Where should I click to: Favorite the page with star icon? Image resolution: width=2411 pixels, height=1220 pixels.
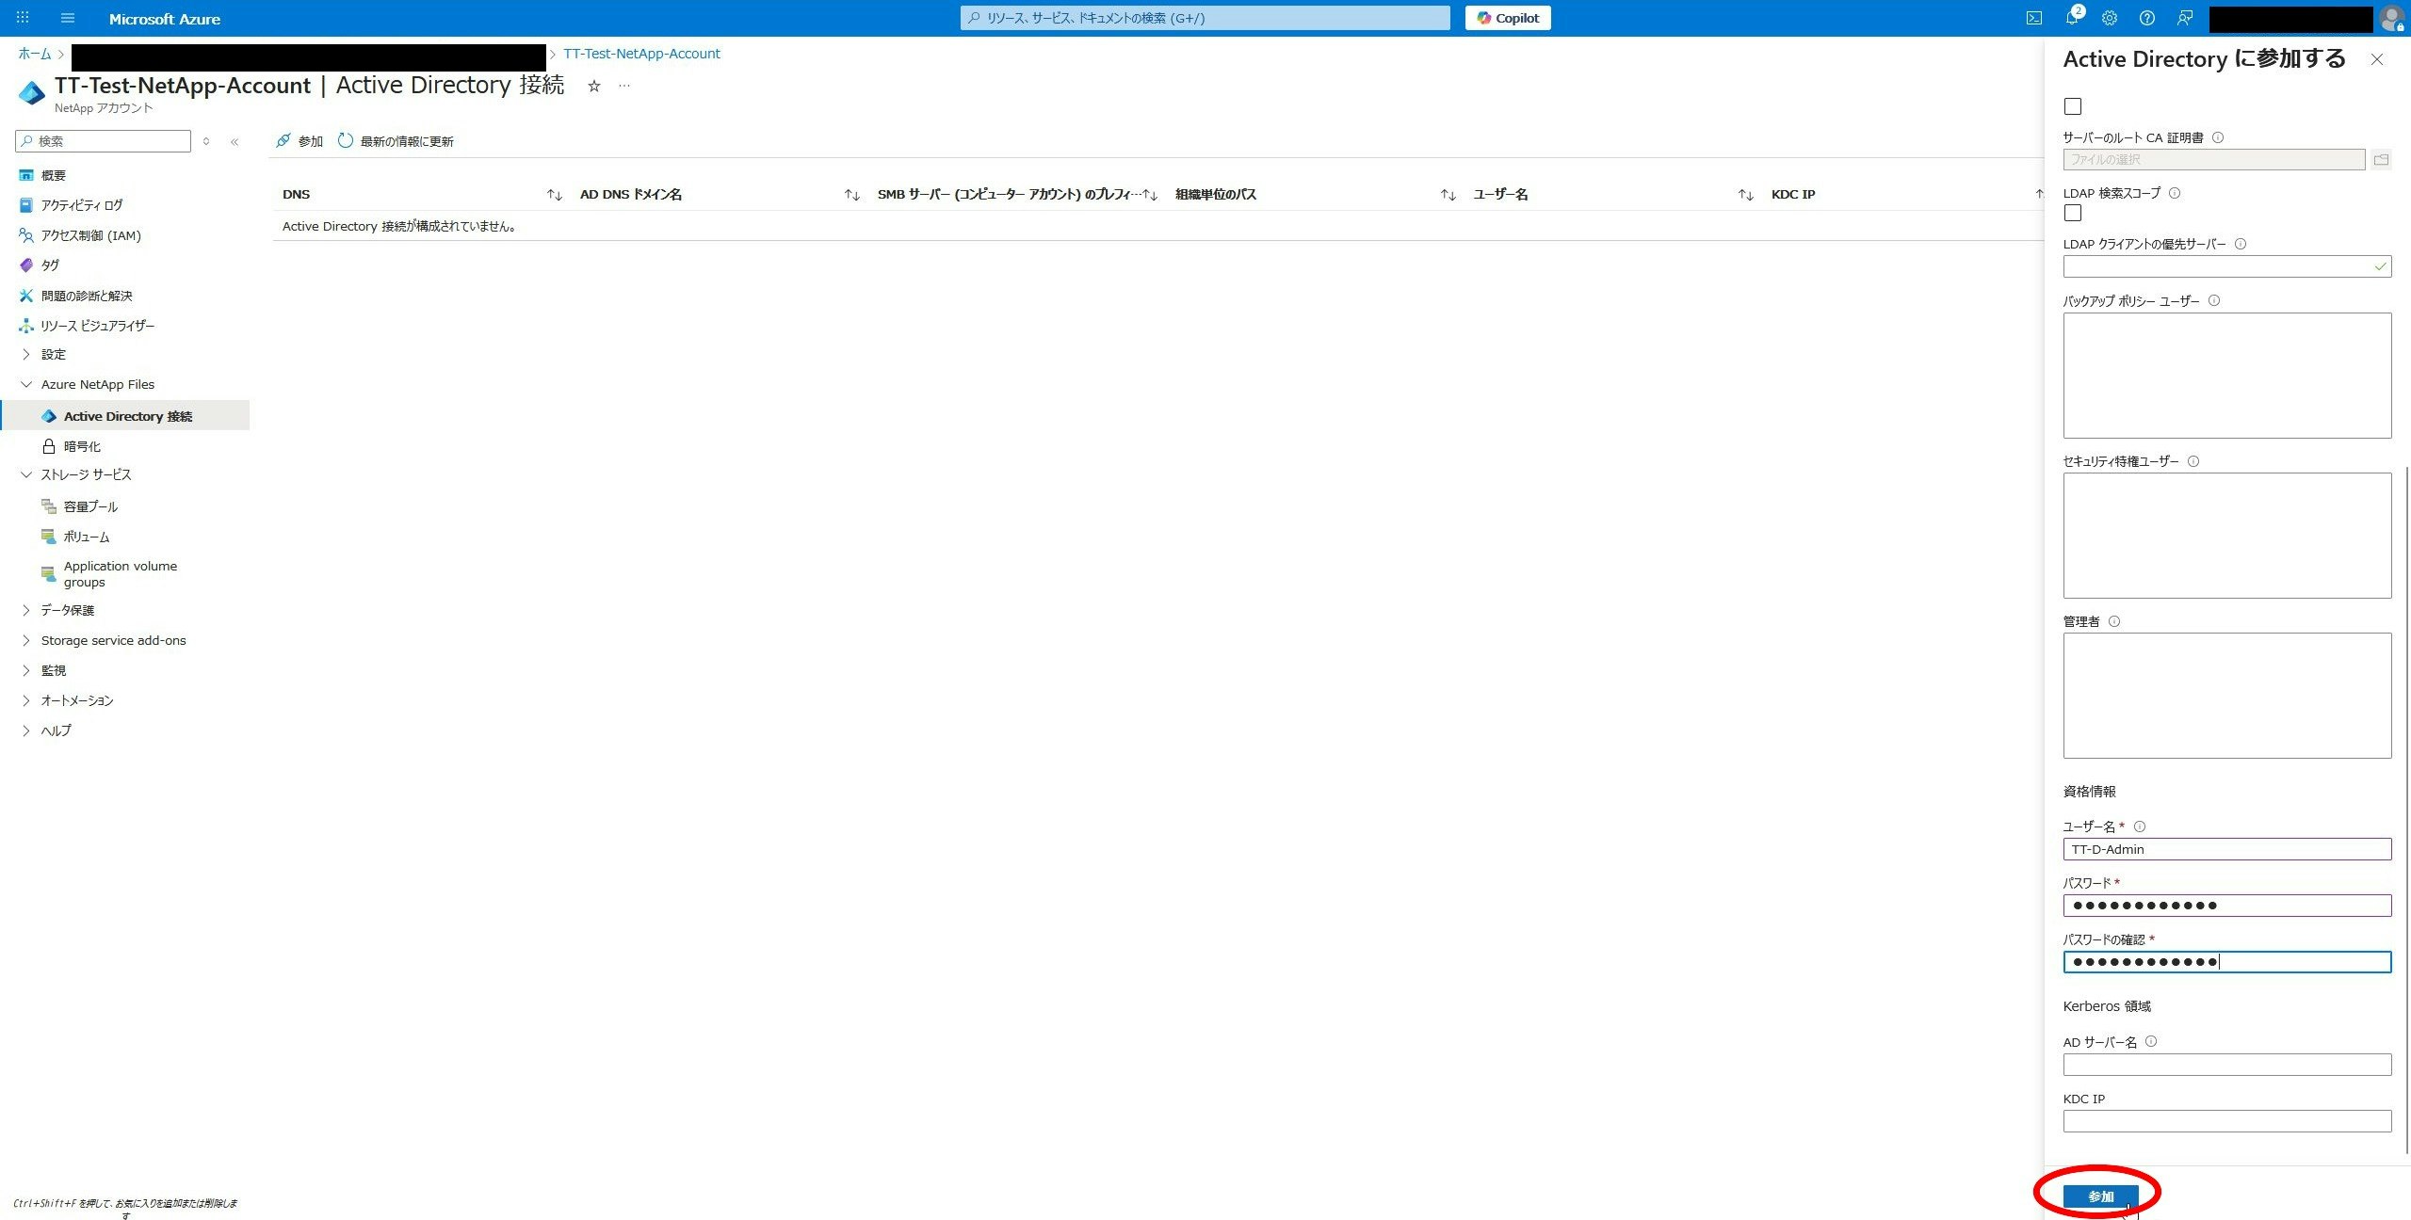(593, 86)
